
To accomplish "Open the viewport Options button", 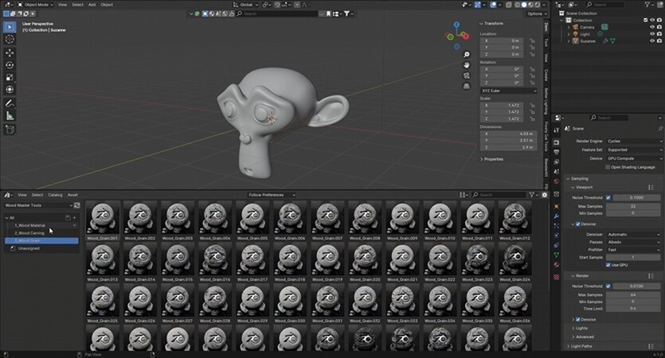I will pyautogui.click(x=535, y=14).
